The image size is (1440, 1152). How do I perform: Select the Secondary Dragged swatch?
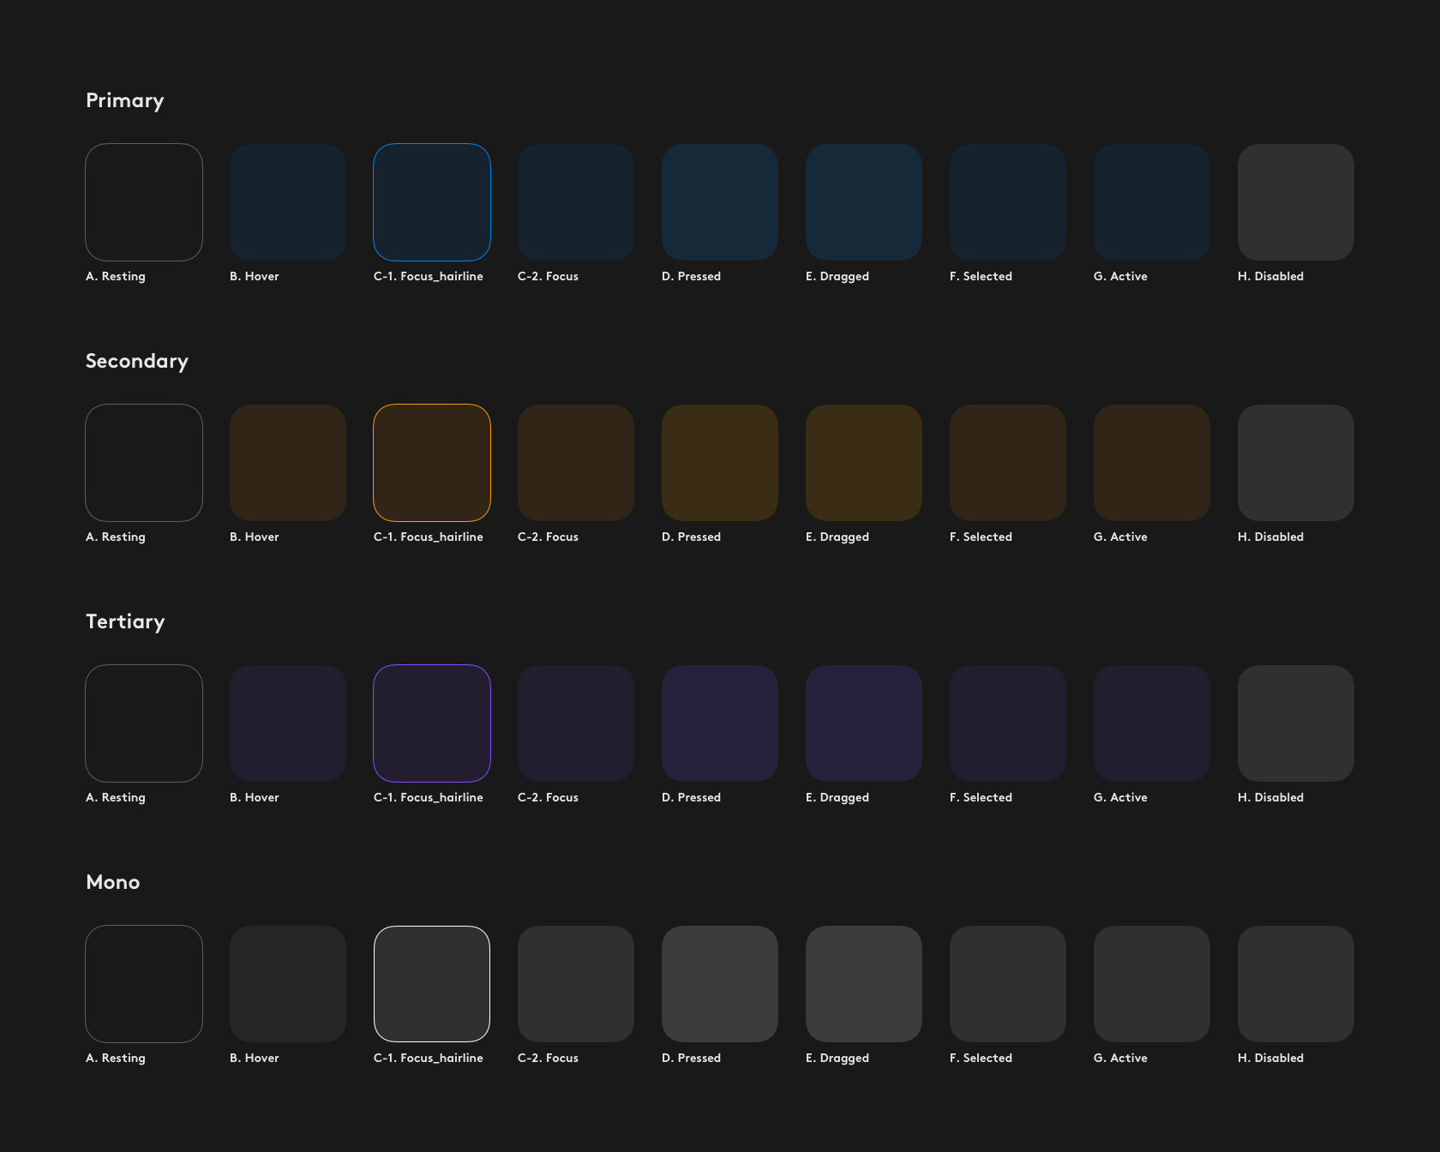coord(864,463)
